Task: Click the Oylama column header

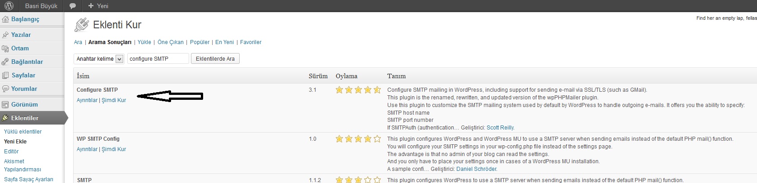Action: point(347,76)
